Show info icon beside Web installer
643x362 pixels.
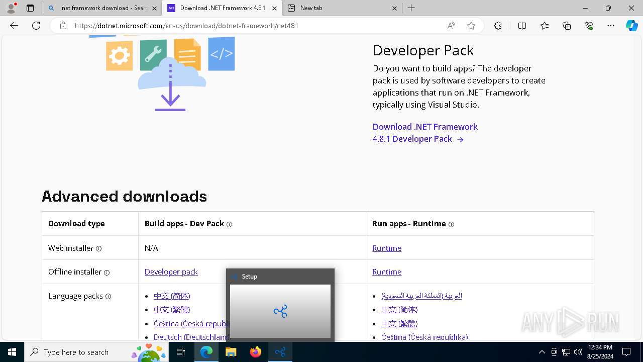point(98,248)
